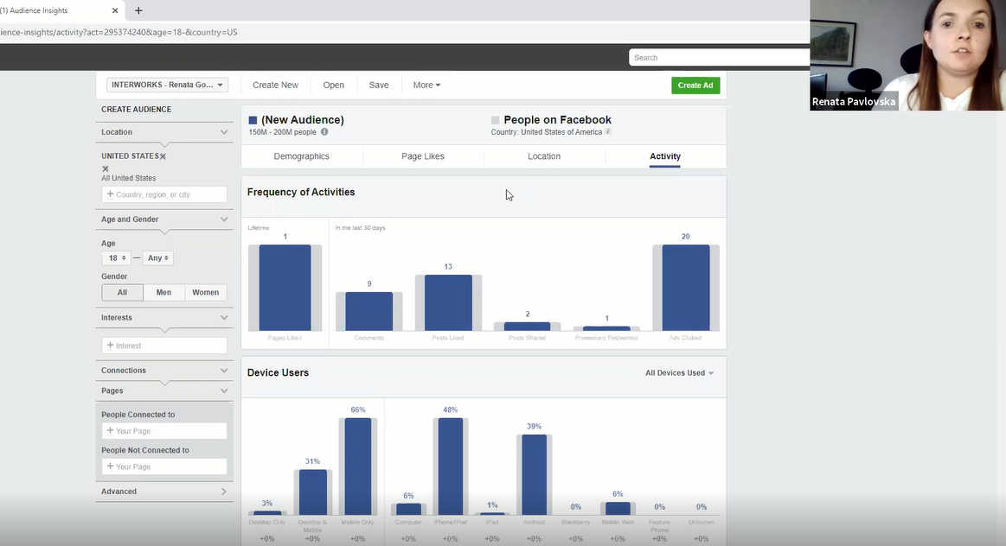Click the gray People on Facebook square

point(496,120)
